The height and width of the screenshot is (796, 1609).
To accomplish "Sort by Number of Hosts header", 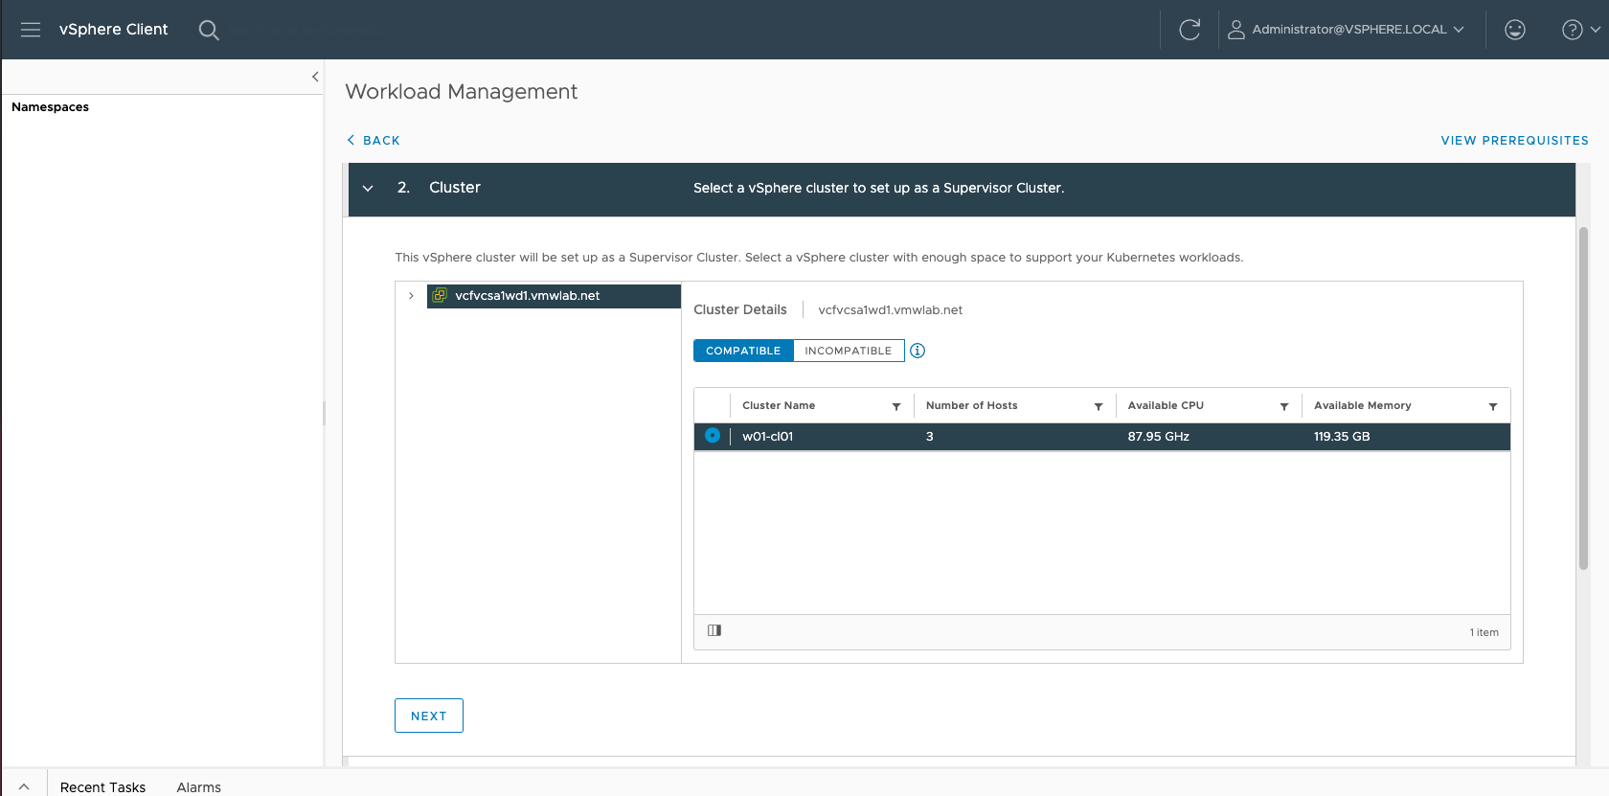I will [x=971, y=406].
